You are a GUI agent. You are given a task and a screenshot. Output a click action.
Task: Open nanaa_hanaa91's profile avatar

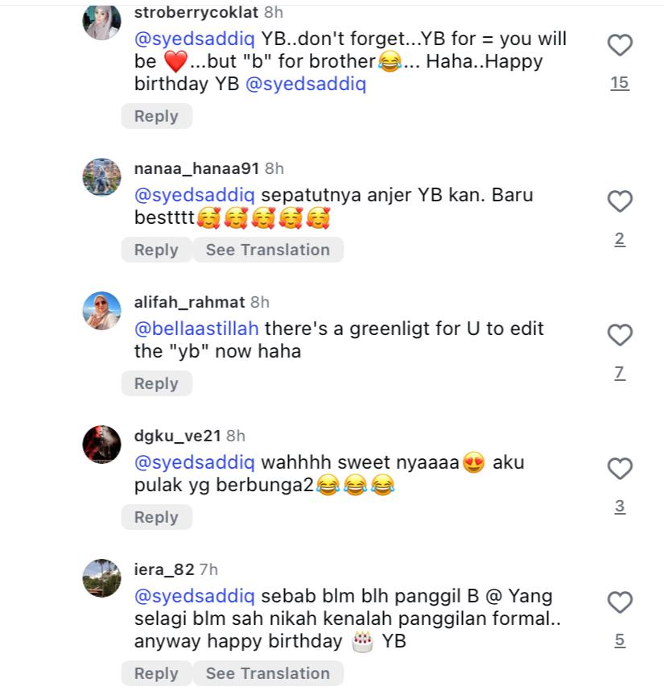[x=102, y=177]
